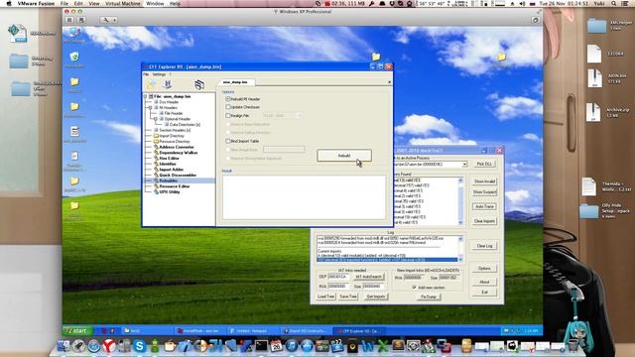Select Address Converter in the CFF tree
Screen dimensions: 635x357
pyautogui.click(x=177, y=147)
